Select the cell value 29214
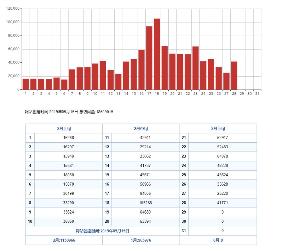283x248 pixels. point(145,147)
